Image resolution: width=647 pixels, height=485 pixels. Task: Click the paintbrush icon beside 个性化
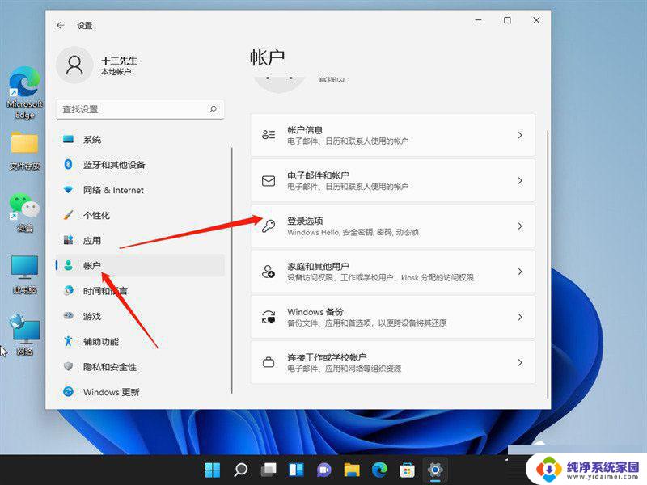pyautogui.click(x=68, y=215)
